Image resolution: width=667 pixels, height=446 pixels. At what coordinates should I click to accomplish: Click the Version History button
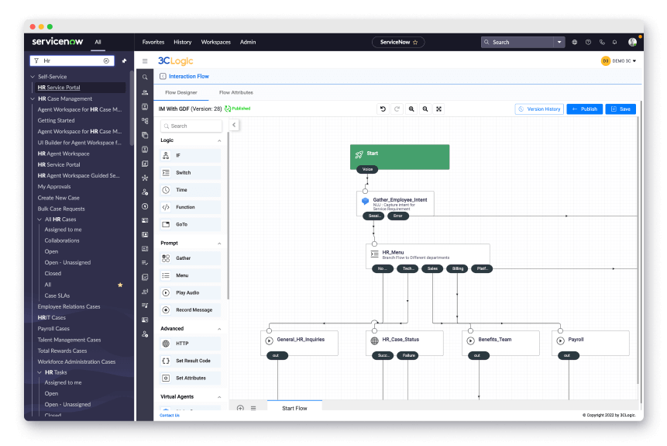(539, 109)
